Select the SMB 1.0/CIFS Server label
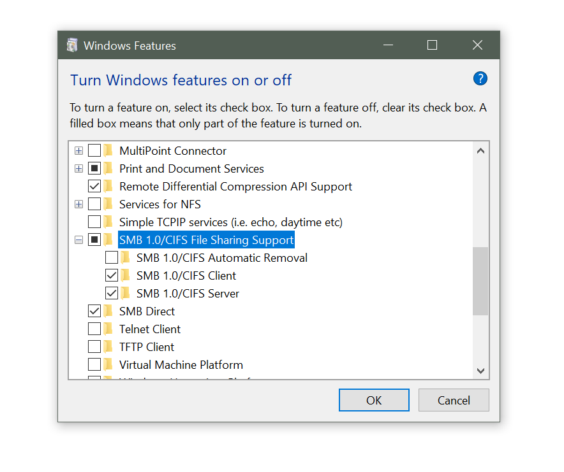The width and height of the screenshot is (564, 472). pos(188,294)
